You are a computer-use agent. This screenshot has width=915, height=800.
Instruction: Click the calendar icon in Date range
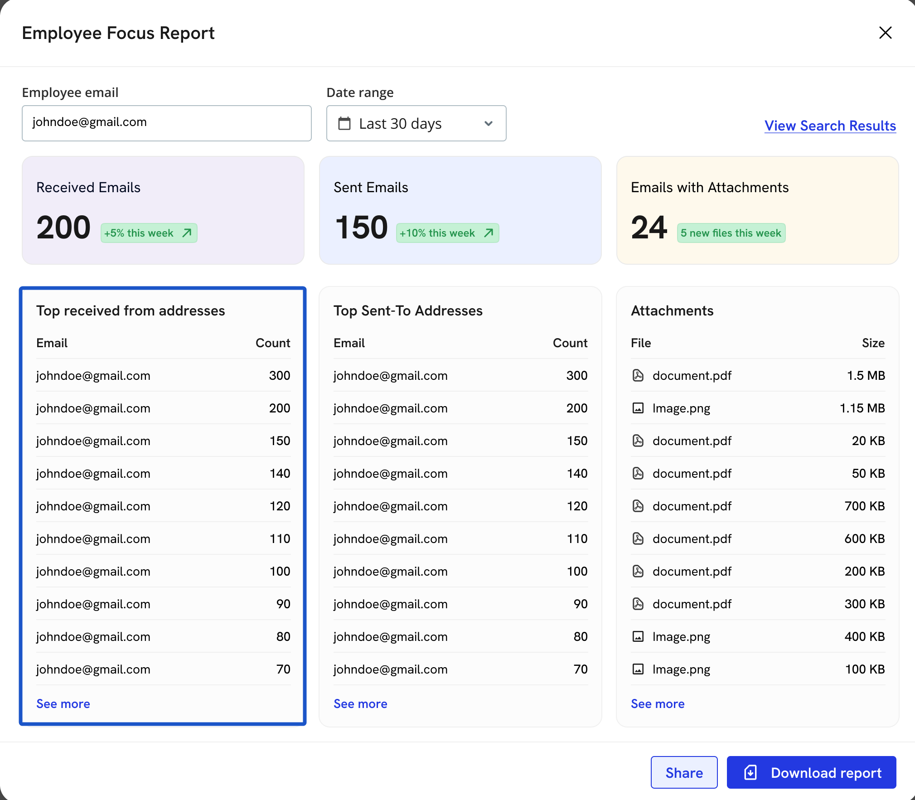pos(344,123)
